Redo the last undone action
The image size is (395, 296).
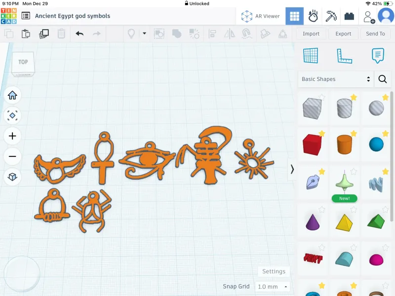click(x=97, y=34)
